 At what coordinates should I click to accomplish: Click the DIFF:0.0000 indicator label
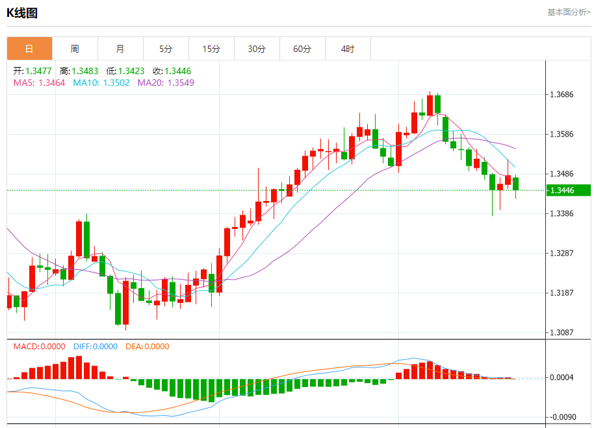tap(96, 347)
